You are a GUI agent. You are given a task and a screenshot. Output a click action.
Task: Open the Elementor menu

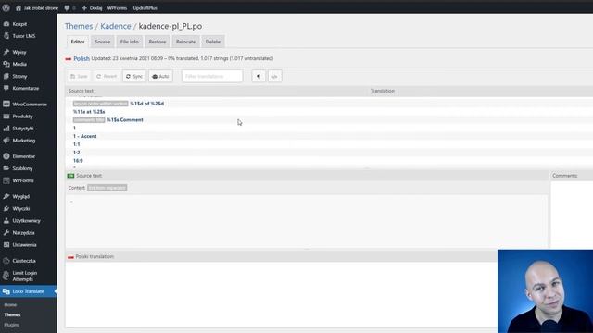coord(23,156)
